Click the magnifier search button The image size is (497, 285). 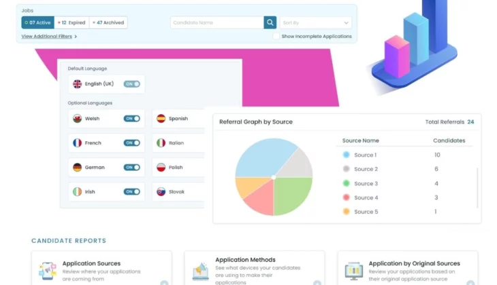270,22
